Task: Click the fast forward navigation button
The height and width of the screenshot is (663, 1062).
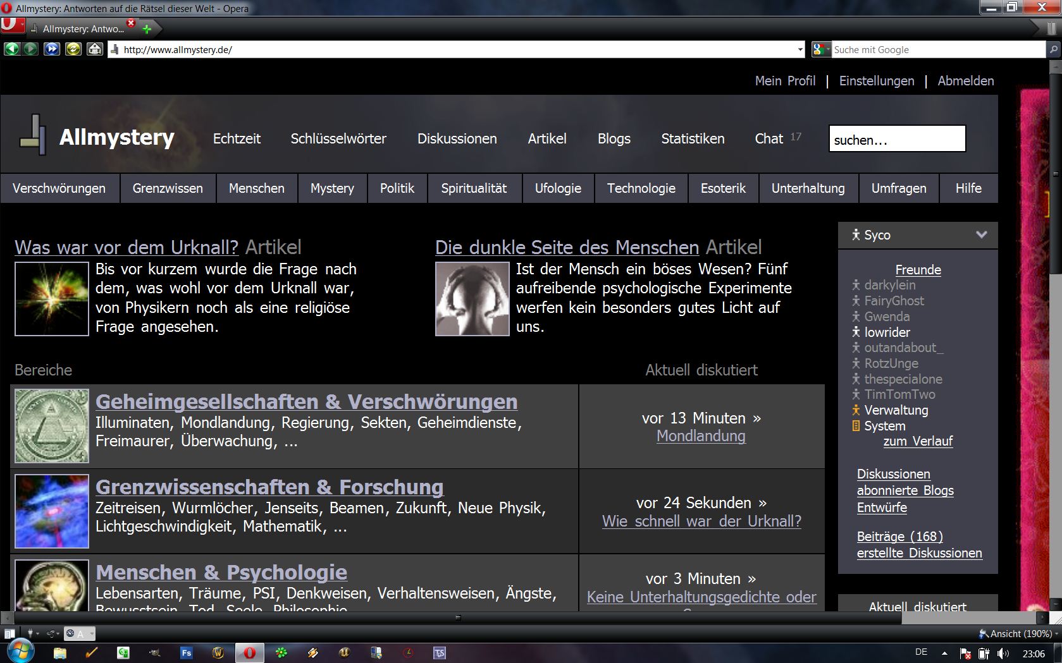Action: point(52,49)
